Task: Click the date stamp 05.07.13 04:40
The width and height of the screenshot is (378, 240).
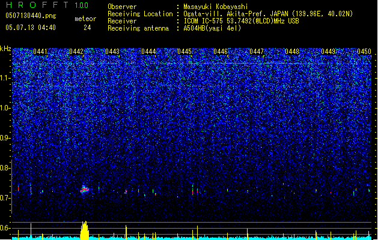Action: pos(31,28)
